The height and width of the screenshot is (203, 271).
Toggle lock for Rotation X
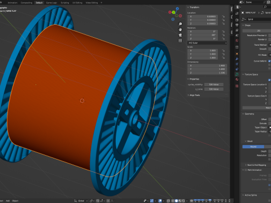(224, 32)
